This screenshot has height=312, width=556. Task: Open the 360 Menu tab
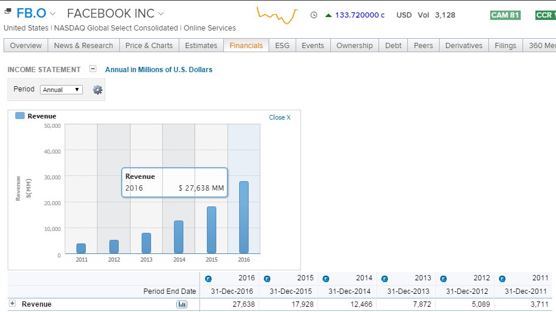click(x=540, y=46)
